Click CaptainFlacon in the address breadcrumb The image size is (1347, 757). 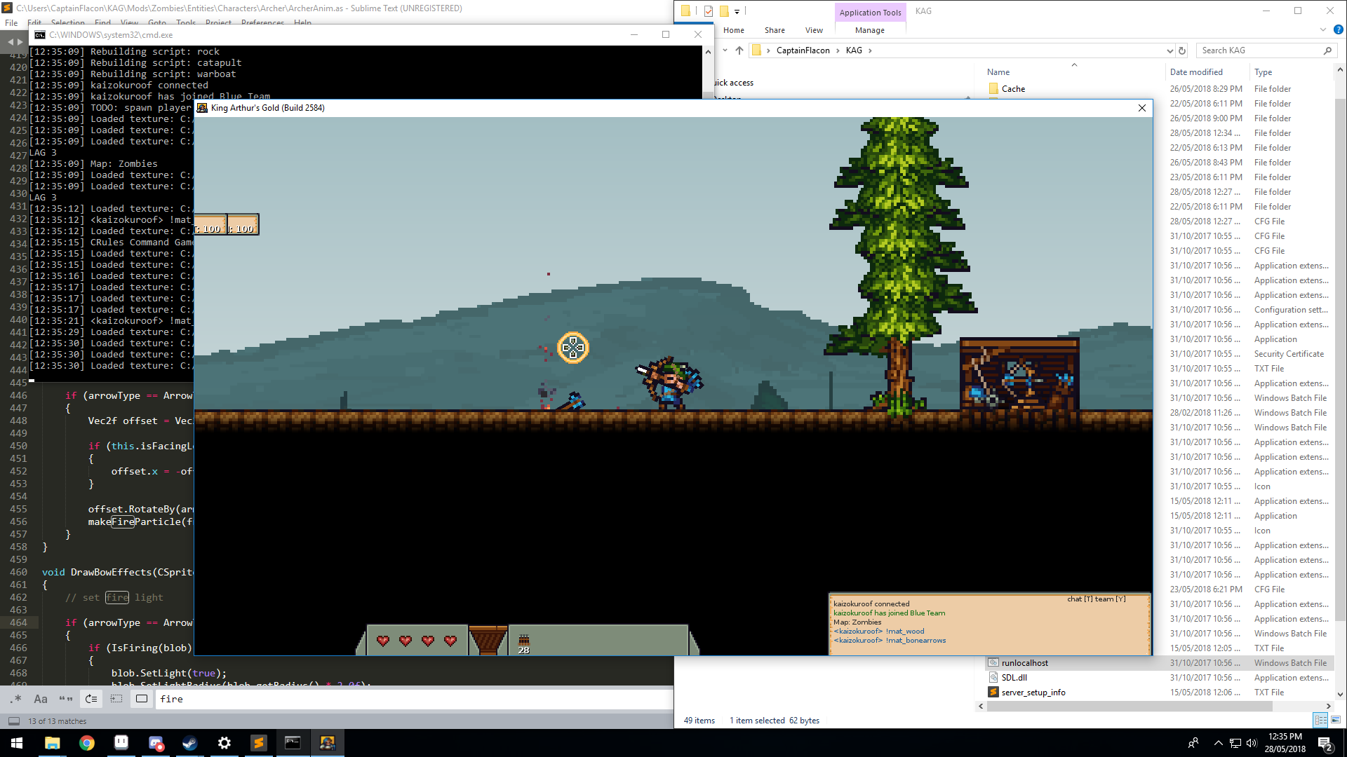pyautogui.click(x=803, y=50)
